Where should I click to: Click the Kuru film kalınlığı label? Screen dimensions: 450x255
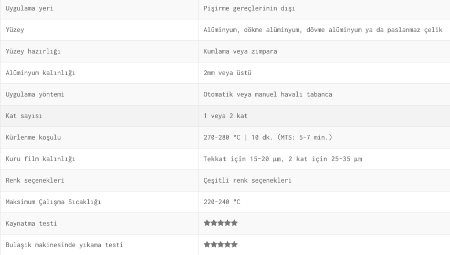[40, 159]
